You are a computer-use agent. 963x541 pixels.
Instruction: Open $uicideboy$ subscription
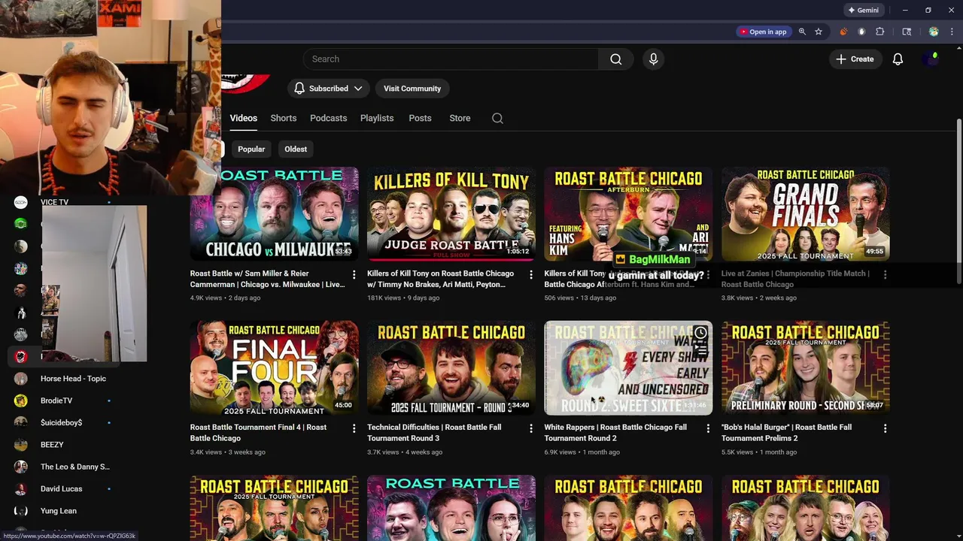(61, 422)
